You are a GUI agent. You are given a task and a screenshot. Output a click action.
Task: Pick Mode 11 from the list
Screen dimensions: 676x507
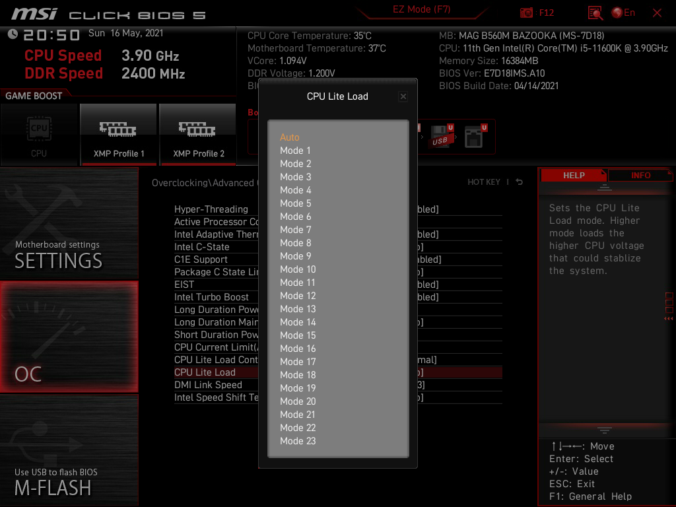click(x=297, y=283)
